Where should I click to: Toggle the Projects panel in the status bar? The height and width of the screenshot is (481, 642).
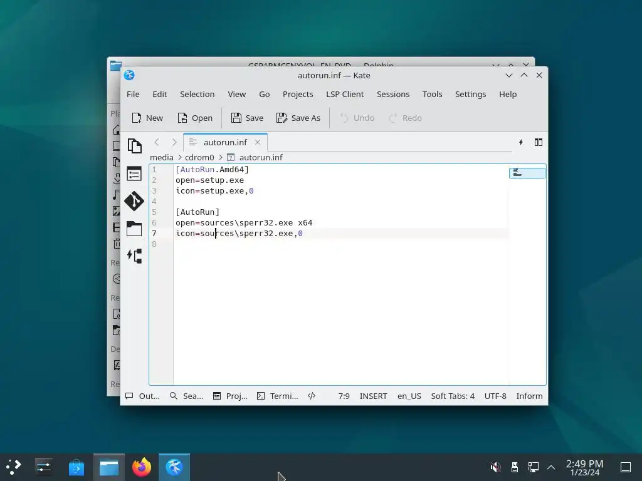coord(230,396)
